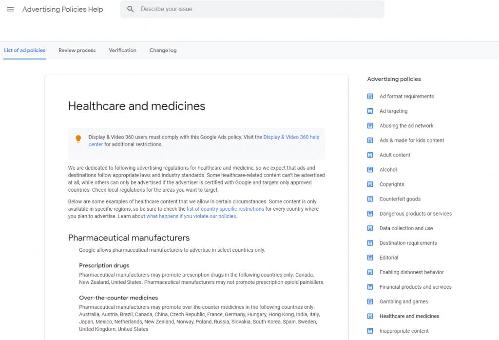Image resolution: width=499 pixels, height=340 pixels.
Task: Click the article icon for Gambling and games
Action: 371,301
